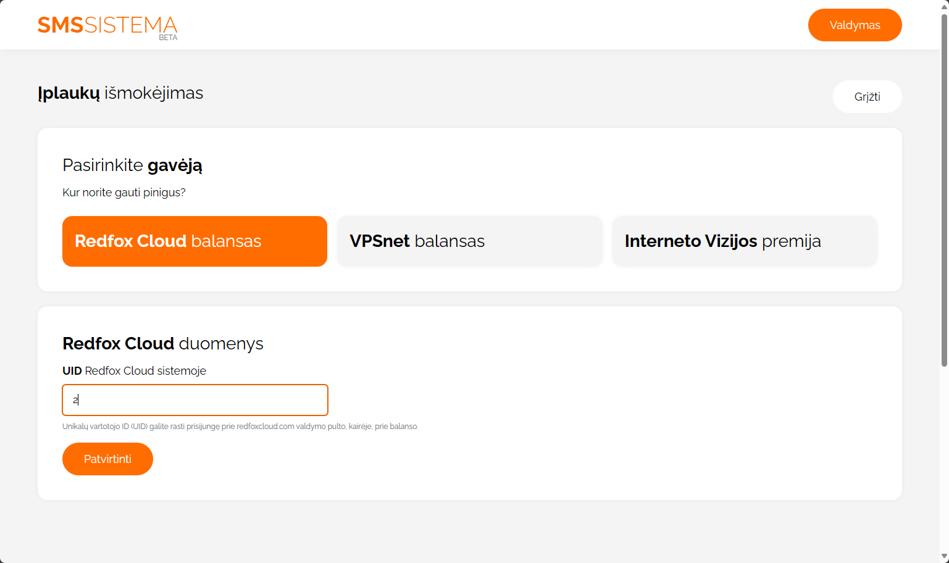Image resolution: width=949 pixels, height=563 pixels.
Task: Choose VPSnet balansas as recipient
Action: (469, 241)
